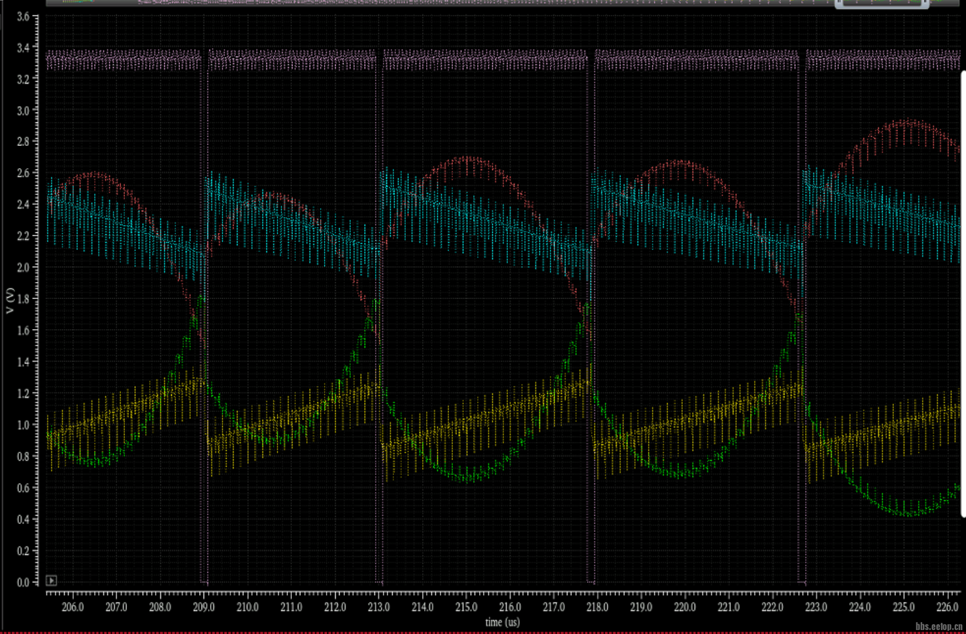Select the pink trace band near 3.3 V at 216 us
The height and width of the screenshot is (634, 966).
(x=510, y=60)
